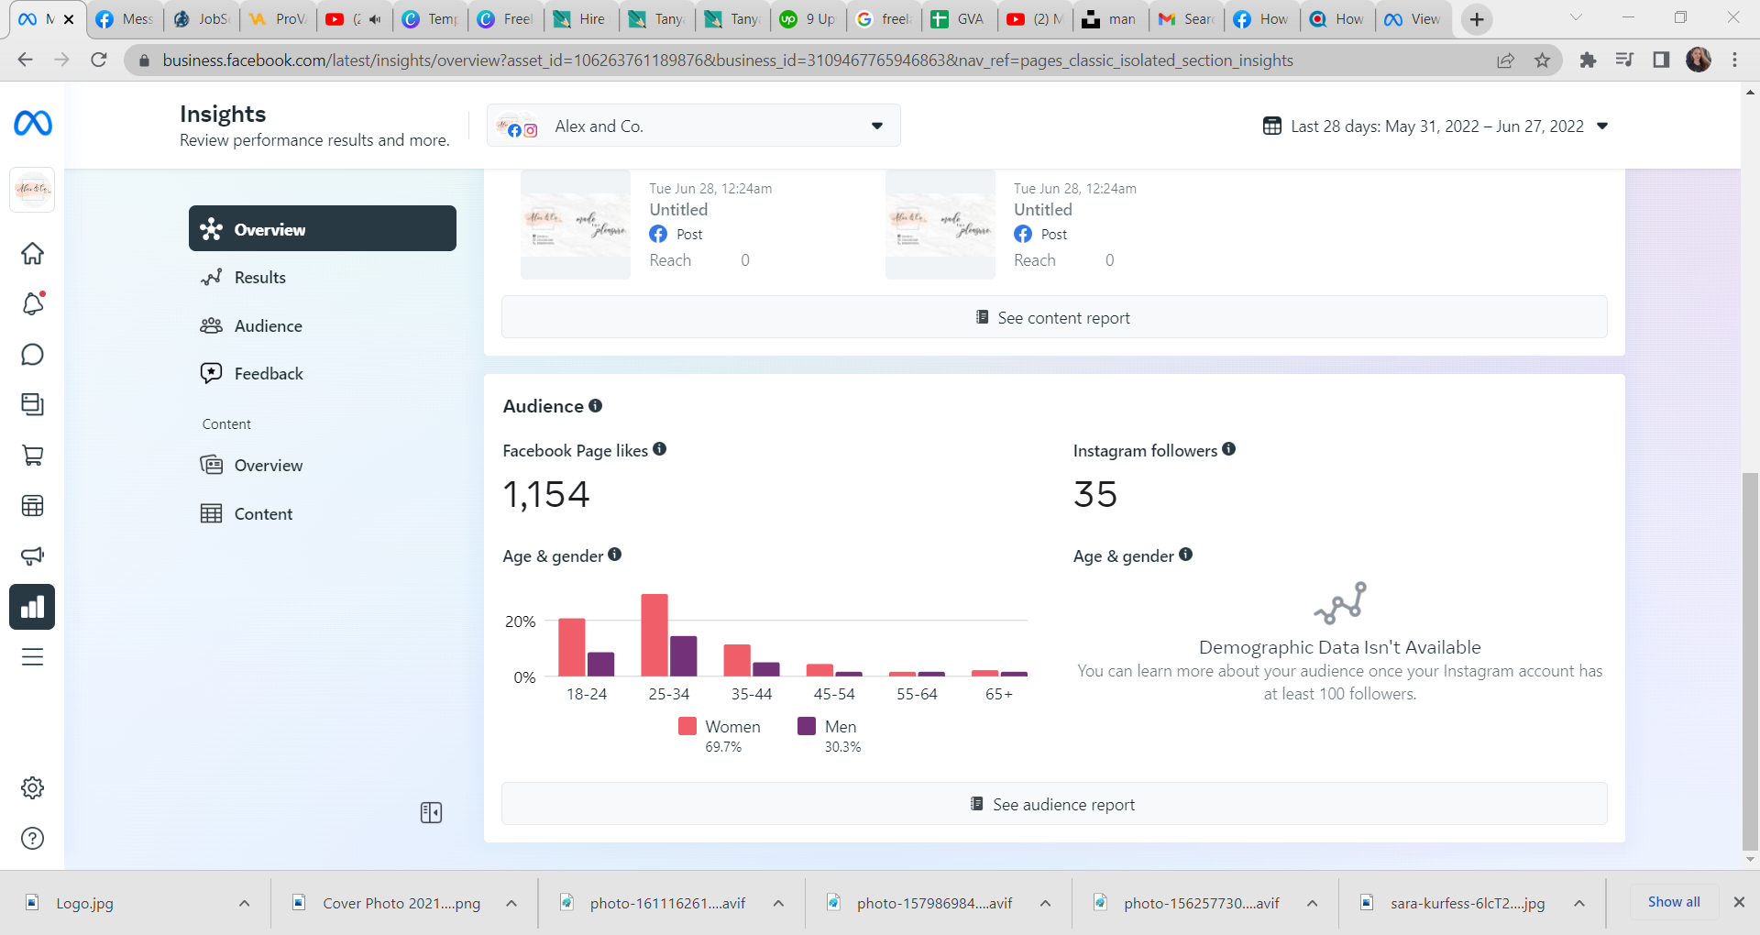Show info tooltip for Facebook Page likes
1760x935 pixels.
tap(660, 449)
